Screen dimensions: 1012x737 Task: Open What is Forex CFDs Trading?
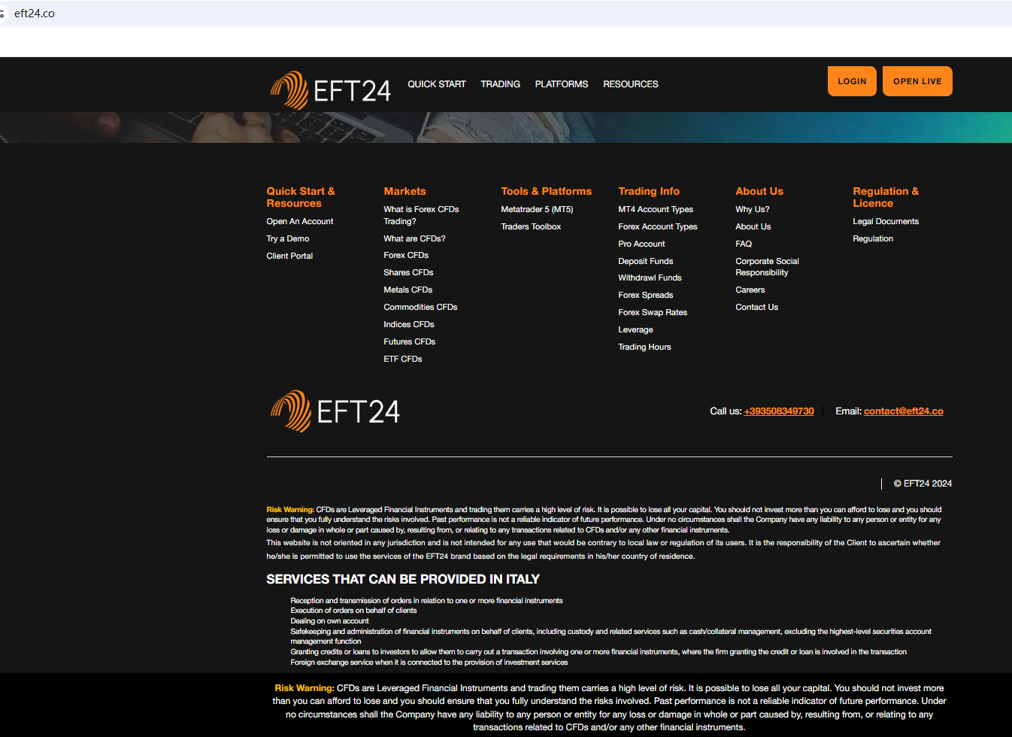(421, 215)
